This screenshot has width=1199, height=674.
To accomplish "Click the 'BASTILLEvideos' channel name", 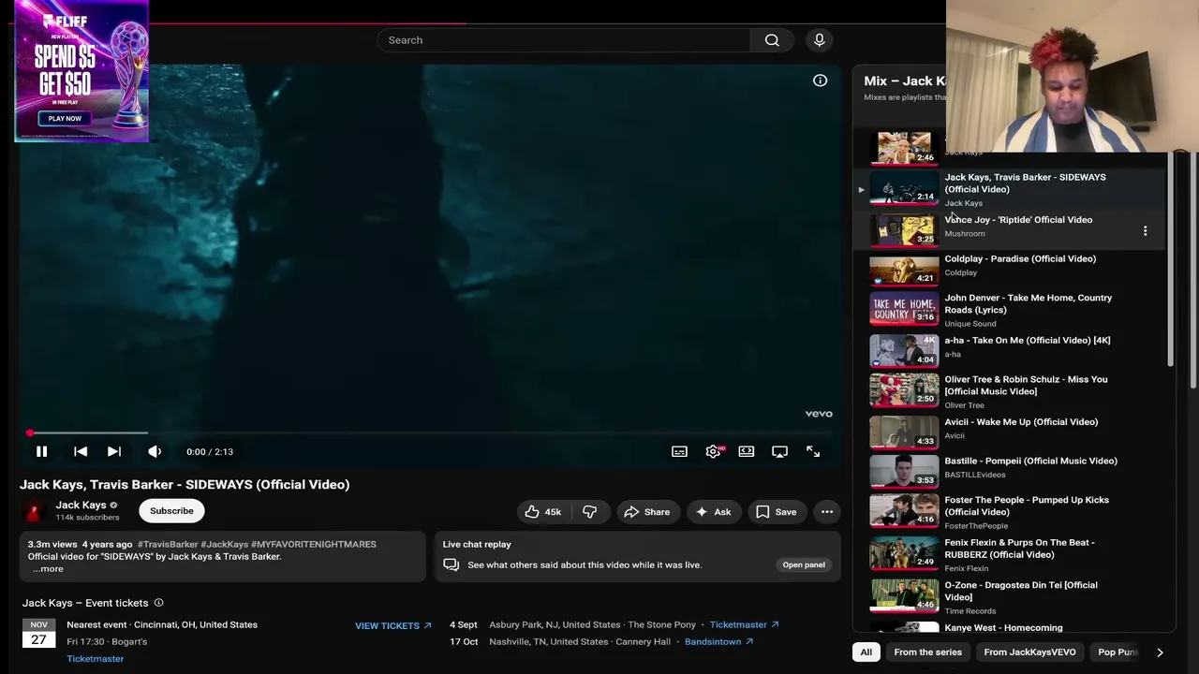I will (x=975, y=475).
